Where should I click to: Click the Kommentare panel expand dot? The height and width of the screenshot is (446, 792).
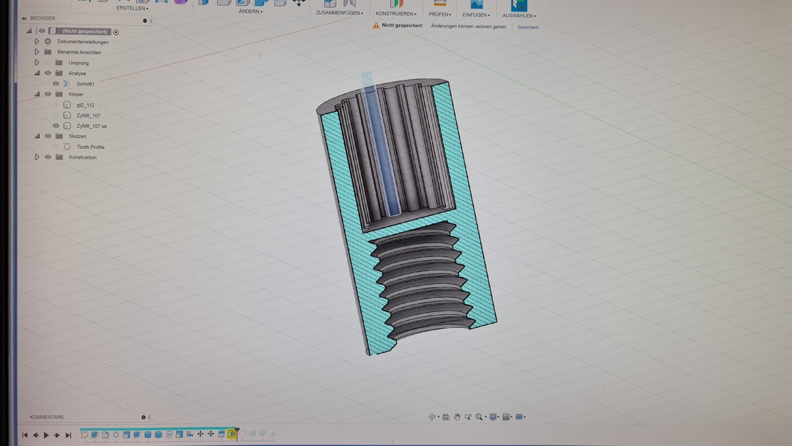(x=143, y=417)
